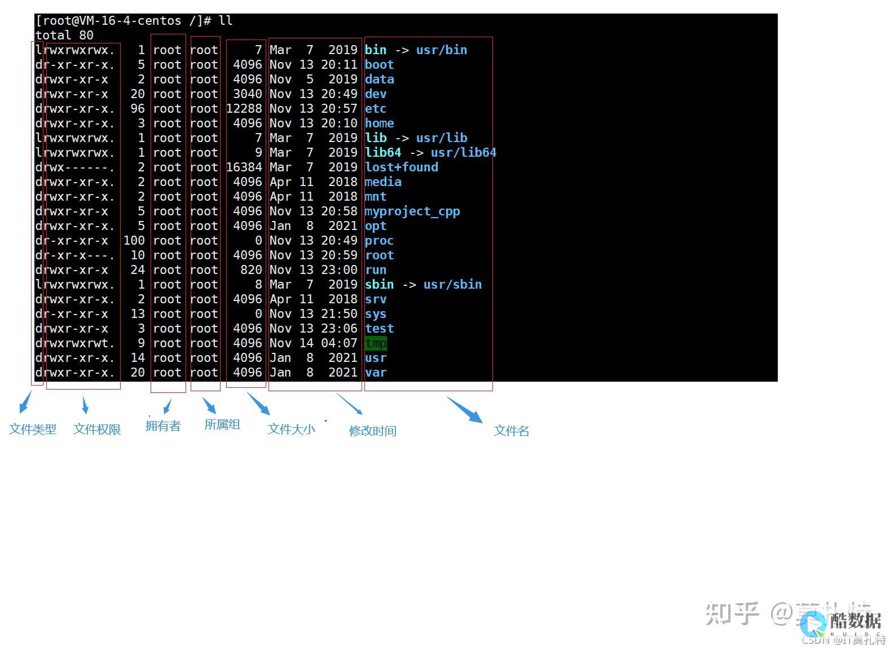Click size value '12288' in etc row
The image size is (894, 650).
(x=244, y=109)
